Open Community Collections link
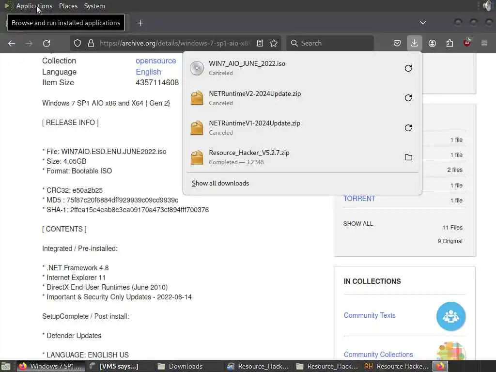 click(378, 355)
